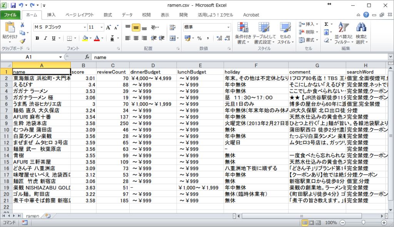Open the fill color dropdown arrow

[90, 38]
